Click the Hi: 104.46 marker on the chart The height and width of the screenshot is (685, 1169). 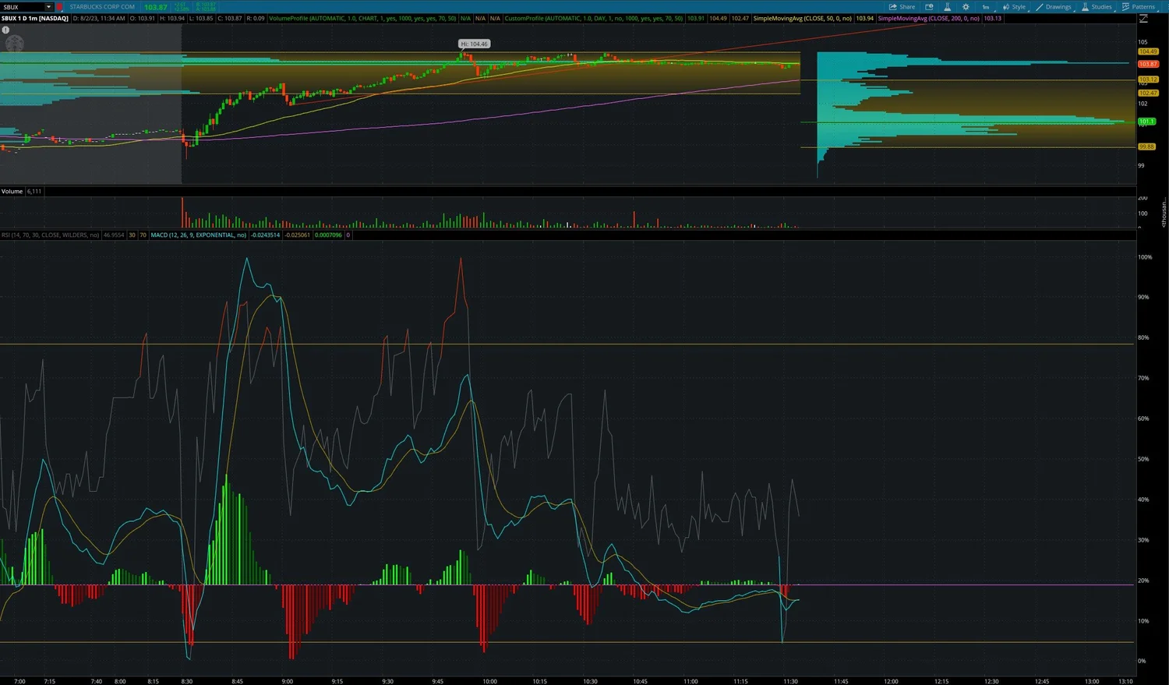coord(474,44)
